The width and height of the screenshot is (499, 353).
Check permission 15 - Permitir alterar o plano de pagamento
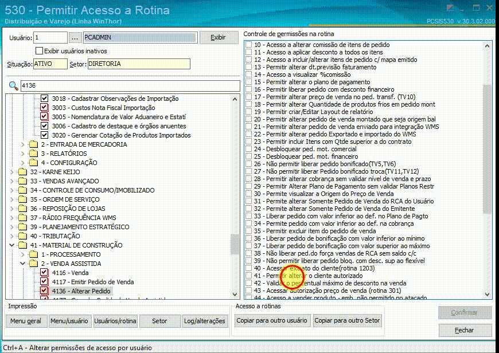point(249,82)
